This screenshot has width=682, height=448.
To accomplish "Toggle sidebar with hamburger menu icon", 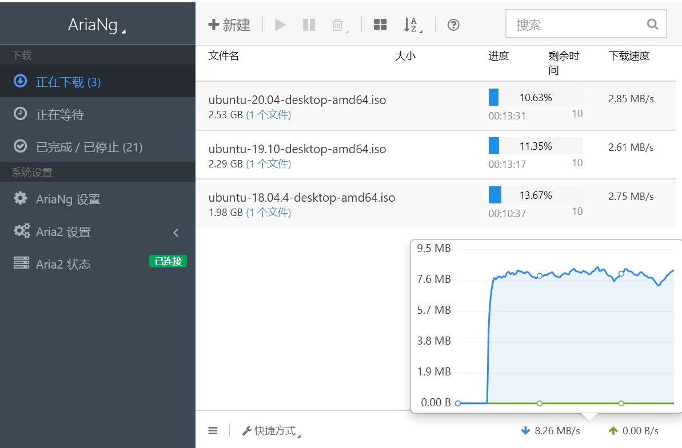I will pos(213,431).
